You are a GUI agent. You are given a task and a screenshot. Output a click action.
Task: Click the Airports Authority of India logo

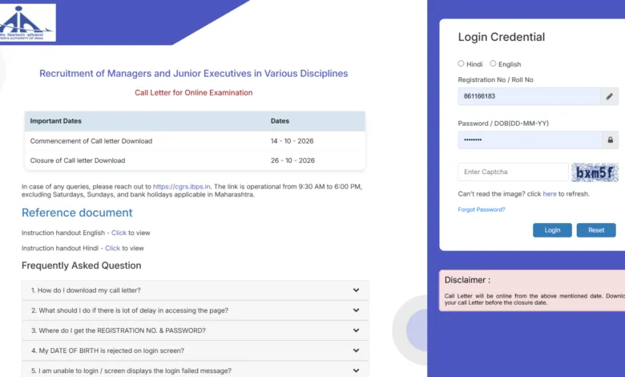point(27,22)
